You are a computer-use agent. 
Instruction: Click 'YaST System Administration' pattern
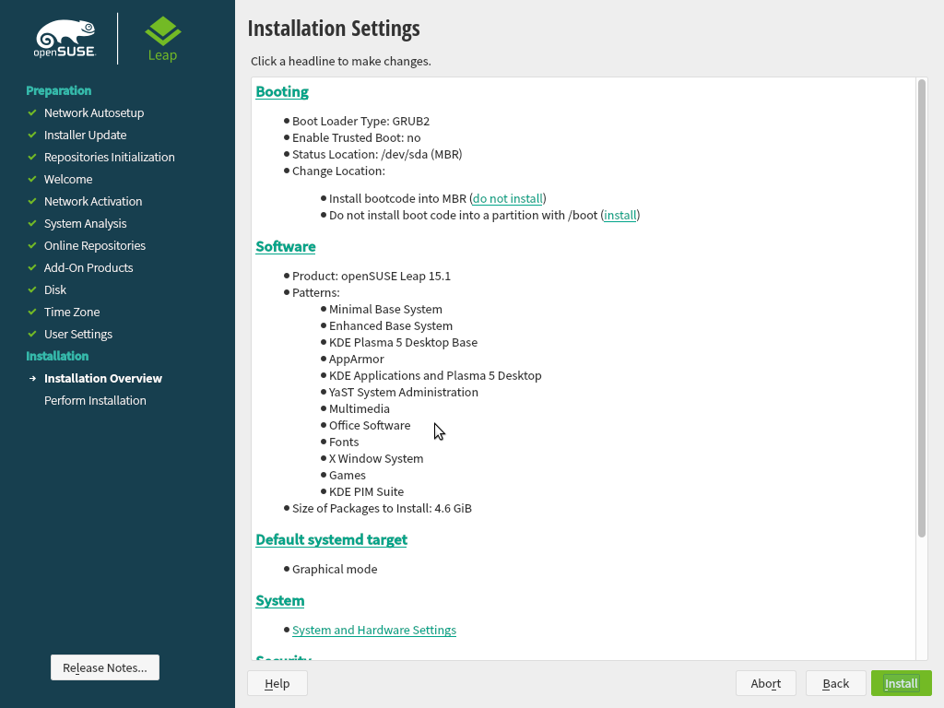click(x=404, y=392)
